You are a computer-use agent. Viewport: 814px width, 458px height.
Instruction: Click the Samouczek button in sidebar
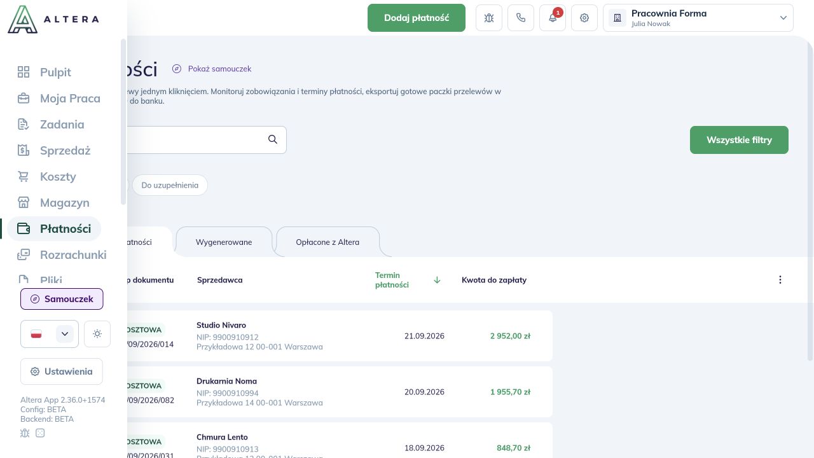coord(62,299)
